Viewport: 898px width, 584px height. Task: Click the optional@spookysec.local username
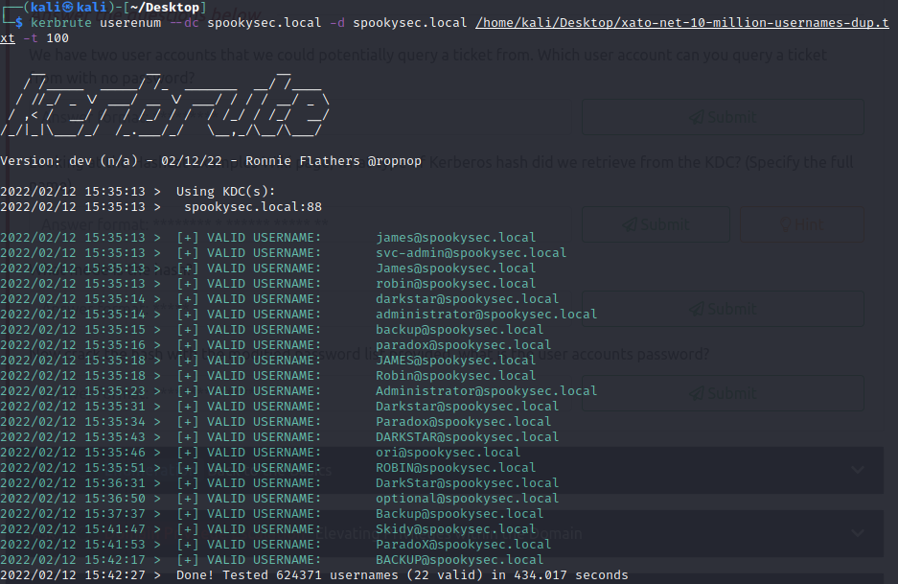(467, 499)
